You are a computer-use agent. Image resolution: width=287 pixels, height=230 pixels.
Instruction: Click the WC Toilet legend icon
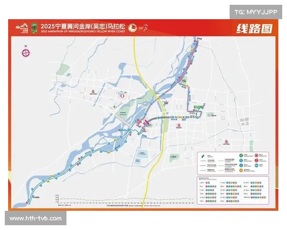point(256,165)
